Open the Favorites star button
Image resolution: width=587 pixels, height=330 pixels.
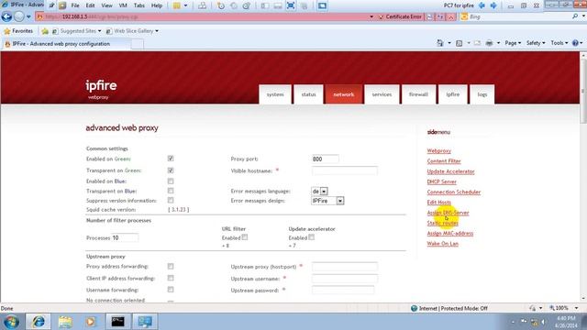18,31
